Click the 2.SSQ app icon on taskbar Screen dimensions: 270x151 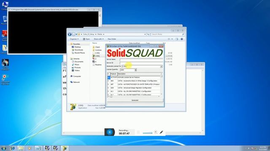[65, 148]
